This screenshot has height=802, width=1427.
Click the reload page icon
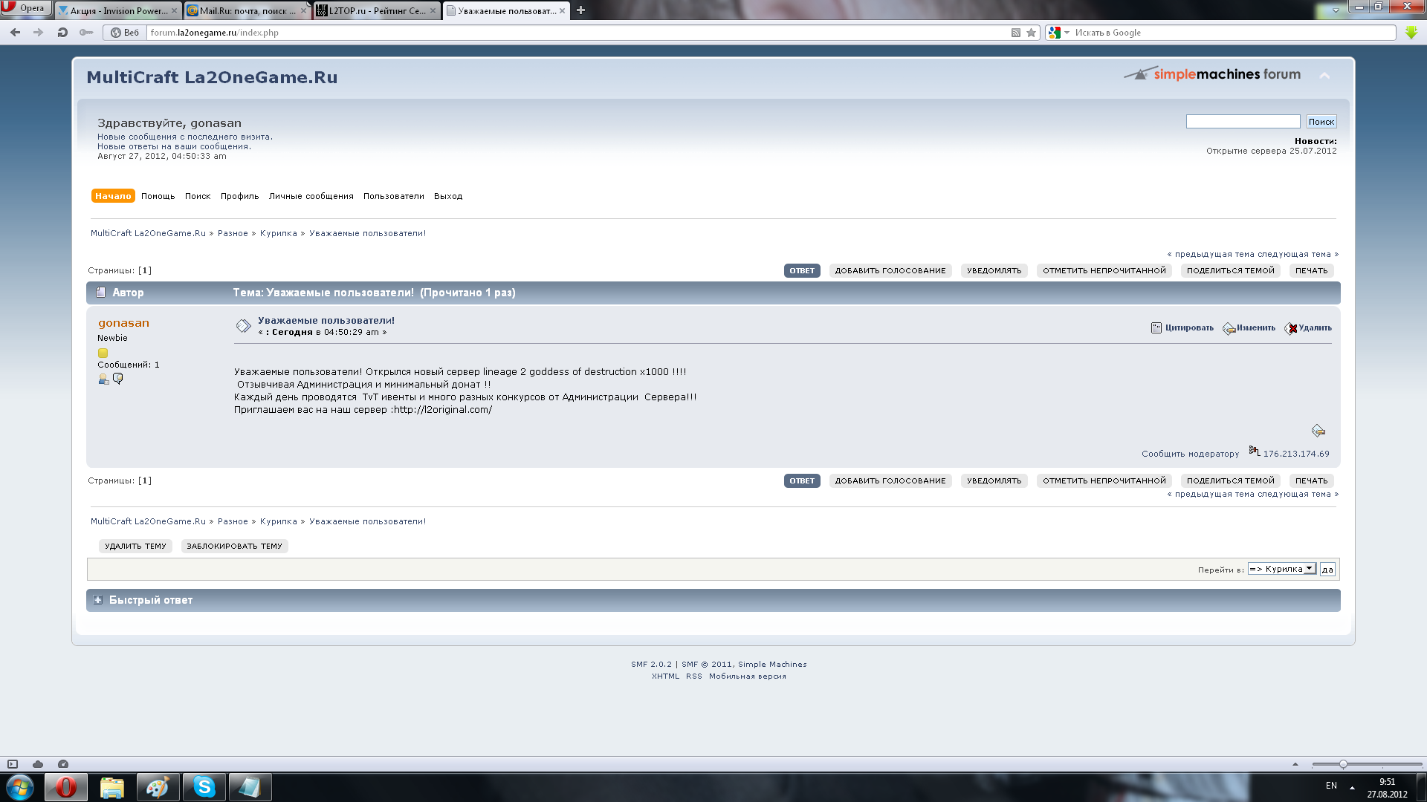[x=62, y=33]
